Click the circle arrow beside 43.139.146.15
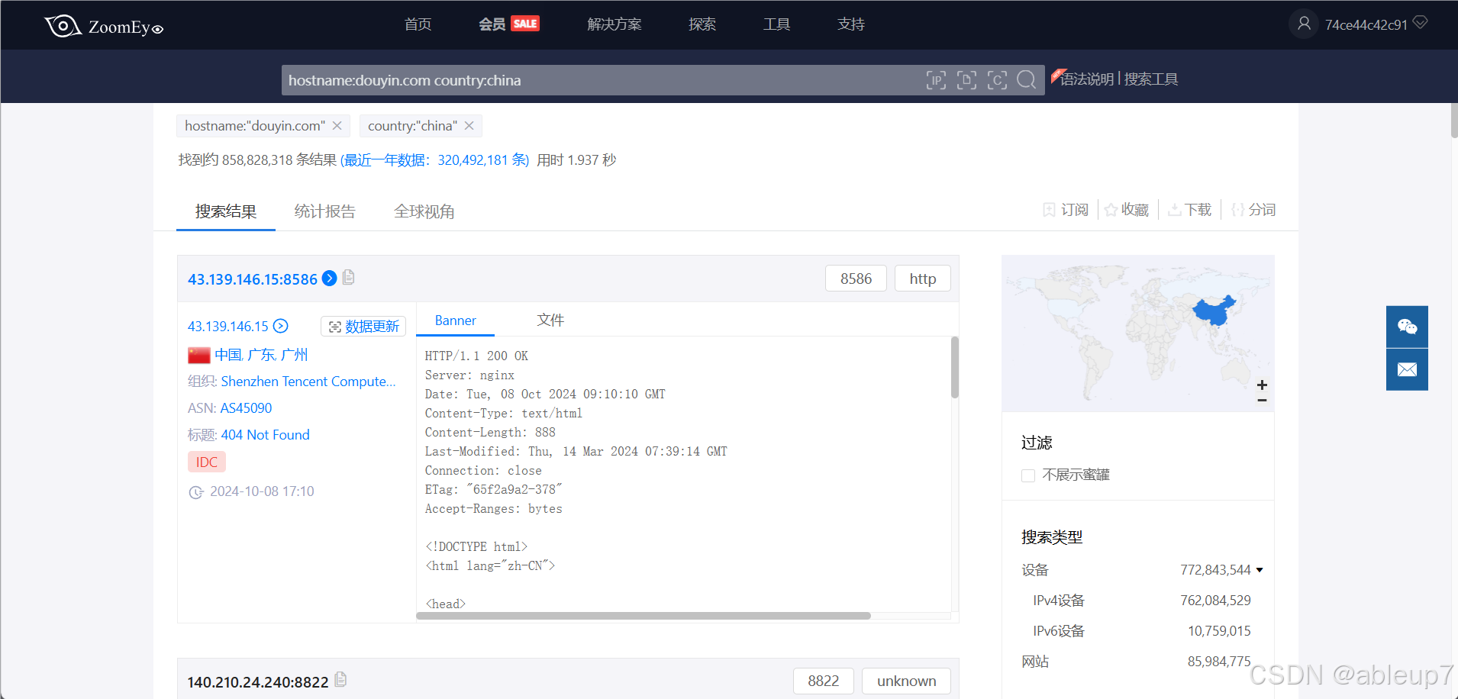 (281, 326)
